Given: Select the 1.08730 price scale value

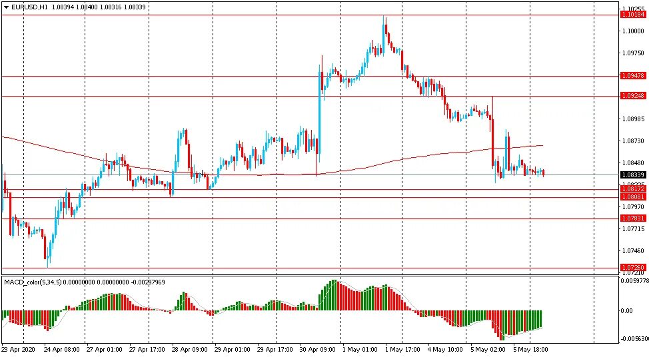Looking at the screenshot, I should click(633, 141).
